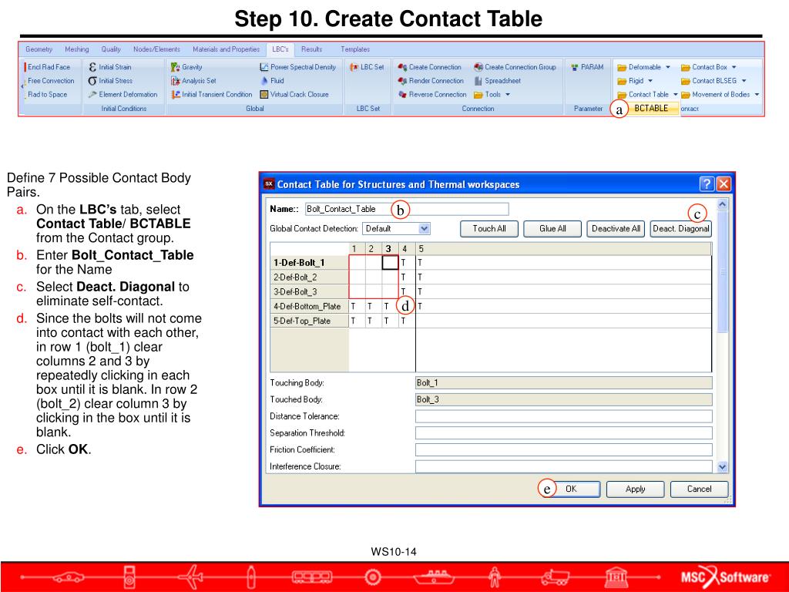Open help in the Contact Table dialog

tap(707, 183)
